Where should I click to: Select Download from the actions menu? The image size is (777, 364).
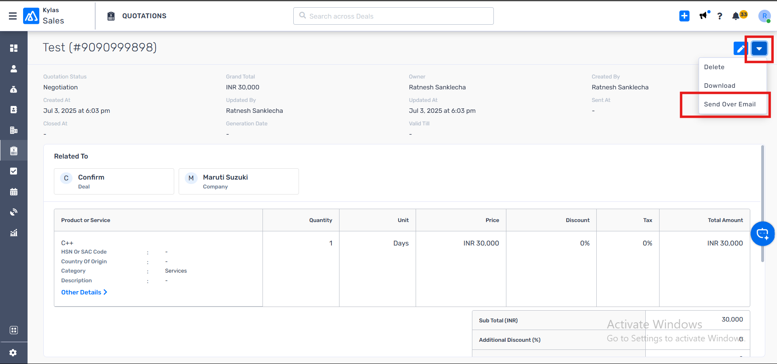[732, 86]
